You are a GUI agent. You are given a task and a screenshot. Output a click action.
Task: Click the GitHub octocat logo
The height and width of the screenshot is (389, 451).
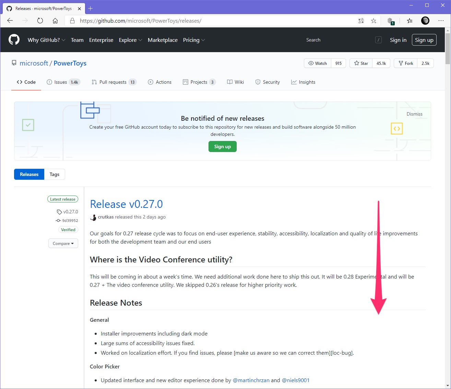point(14,40)
